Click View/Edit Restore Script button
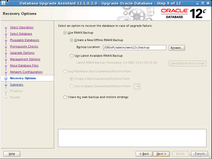Image resolution: width=212 pixels, height=159 pixels. pos(188,63)
